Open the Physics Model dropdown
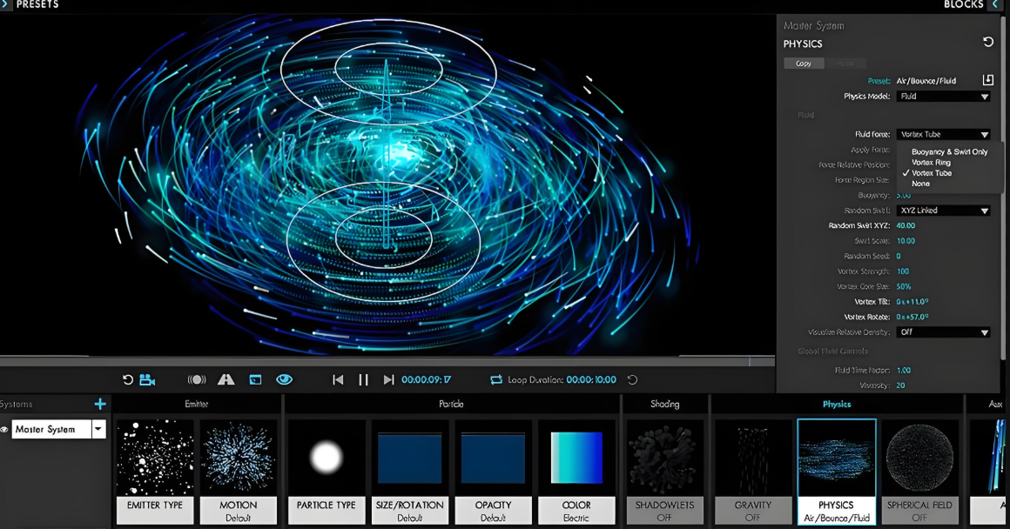1010x529 pixels. click(x=943, y=97)
